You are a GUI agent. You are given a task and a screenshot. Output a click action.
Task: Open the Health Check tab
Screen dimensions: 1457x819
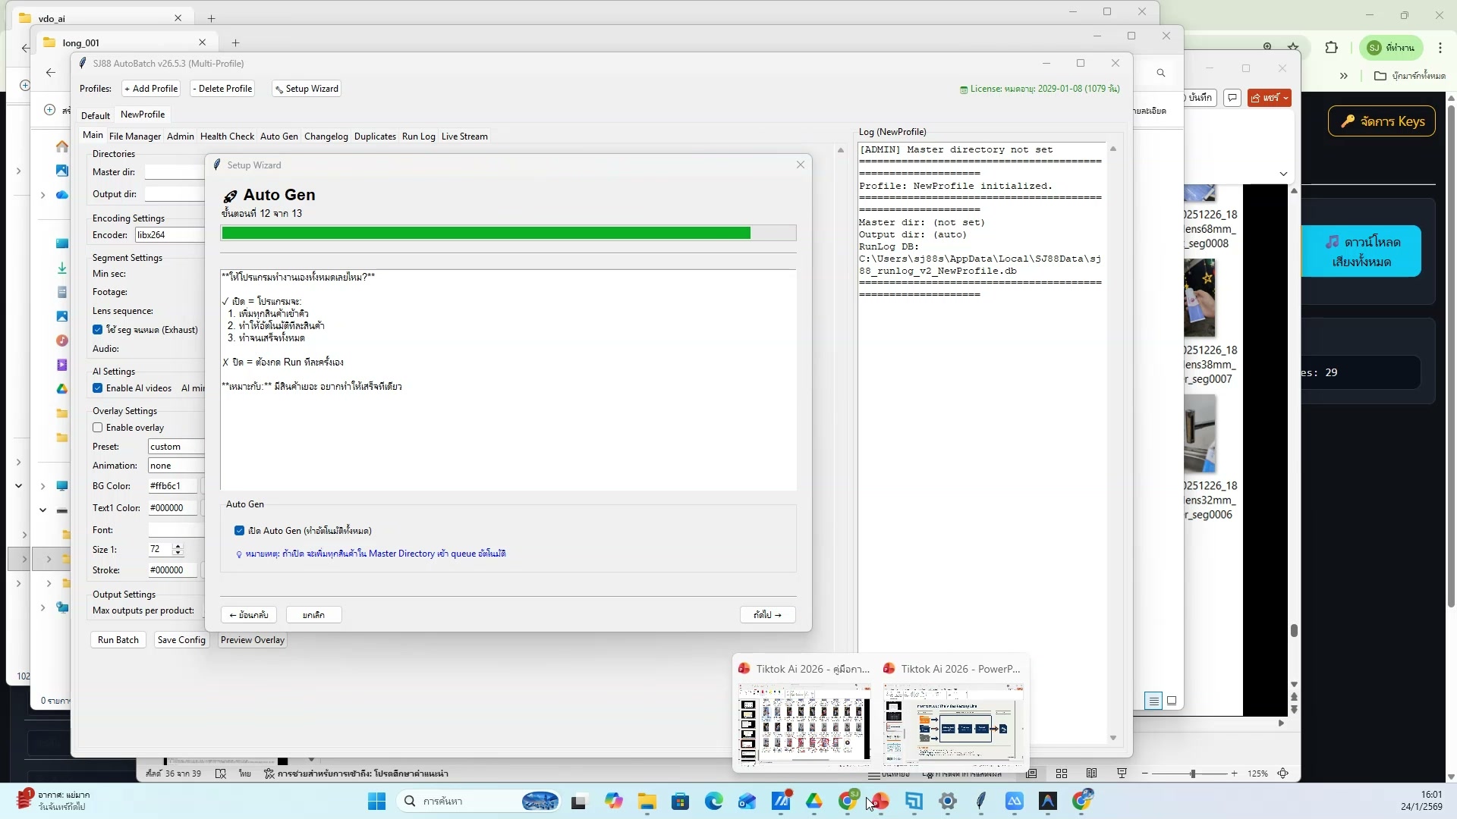pyautogui.click(x=226, y=136)
